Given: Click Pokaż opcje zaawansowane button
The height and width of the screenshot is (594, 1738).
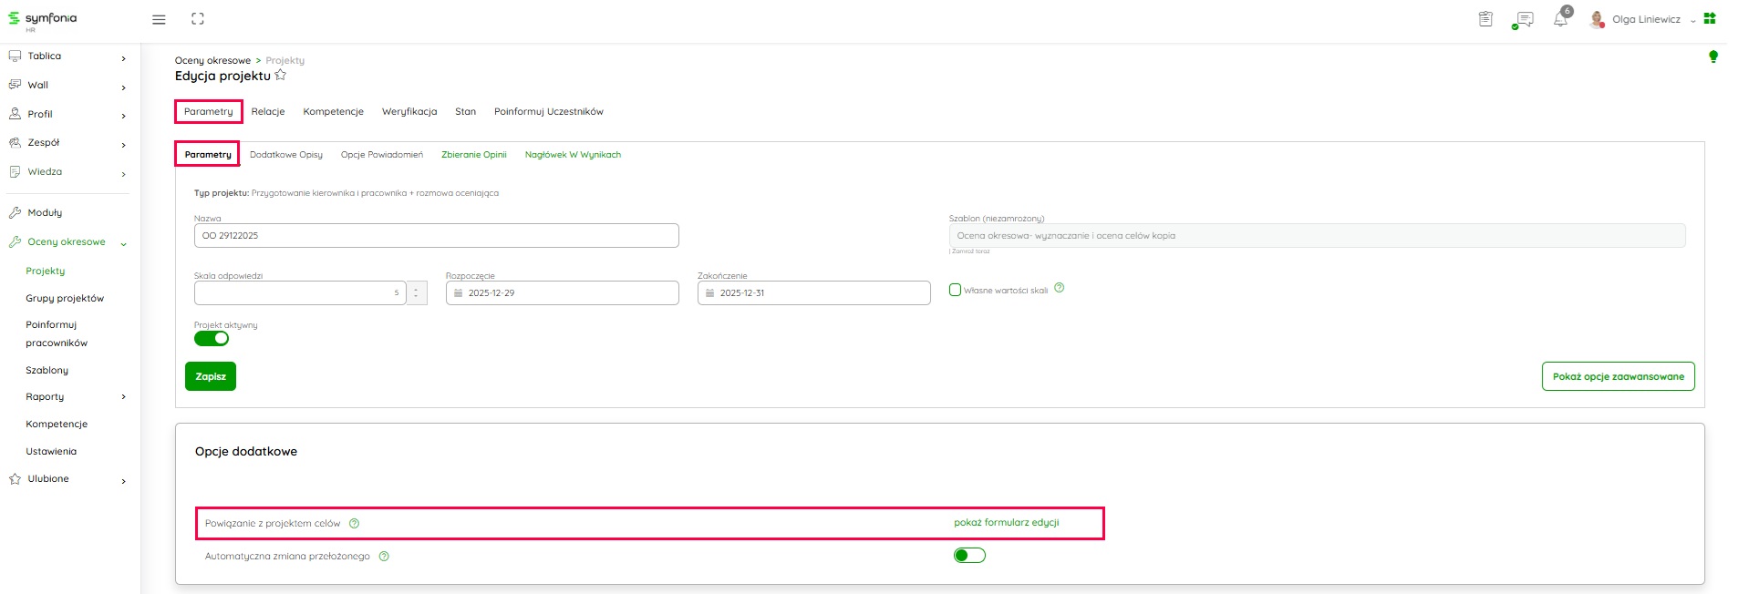Looking at the screenshot, I should coord(1618,376).
